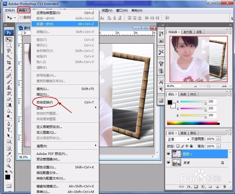Select the Move tool in toolbox

(x=9, y=39)
